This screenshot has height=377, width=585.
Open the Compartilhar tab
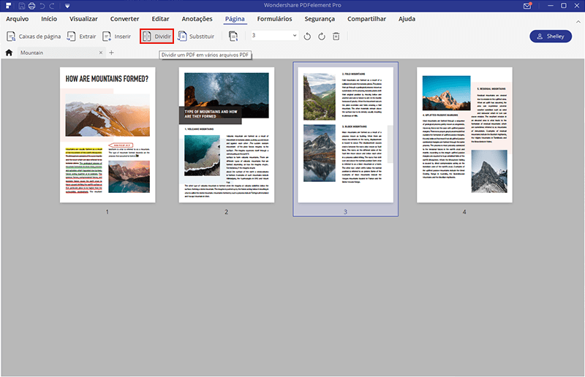[366, 19]
